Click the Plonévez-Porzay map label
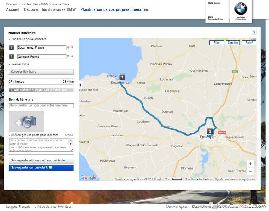Screen dimensions: 269x211 [x=161, y=64]
